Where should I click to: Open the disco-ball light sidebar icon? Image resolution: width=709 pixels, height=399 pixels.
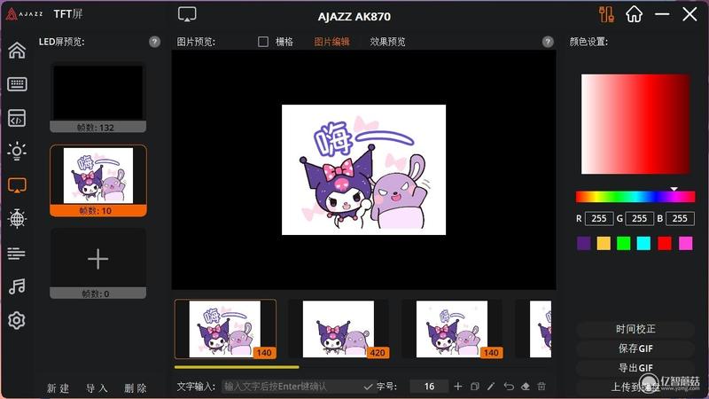pos(17,219)
